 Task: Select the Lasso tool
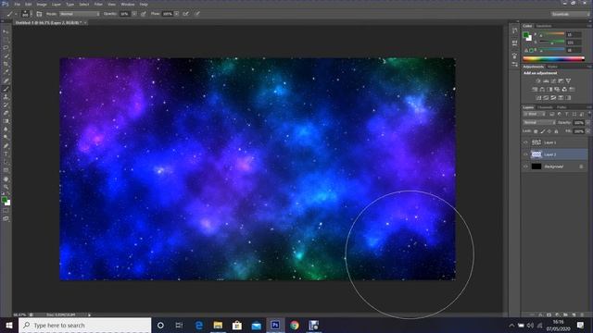click(x=6, y=47)
